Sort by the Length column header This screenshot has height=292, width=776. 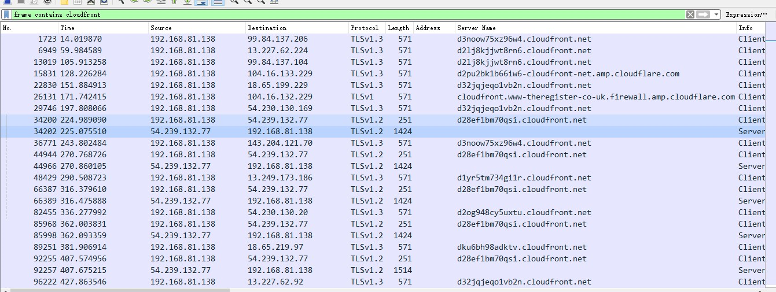click(399, 28)
